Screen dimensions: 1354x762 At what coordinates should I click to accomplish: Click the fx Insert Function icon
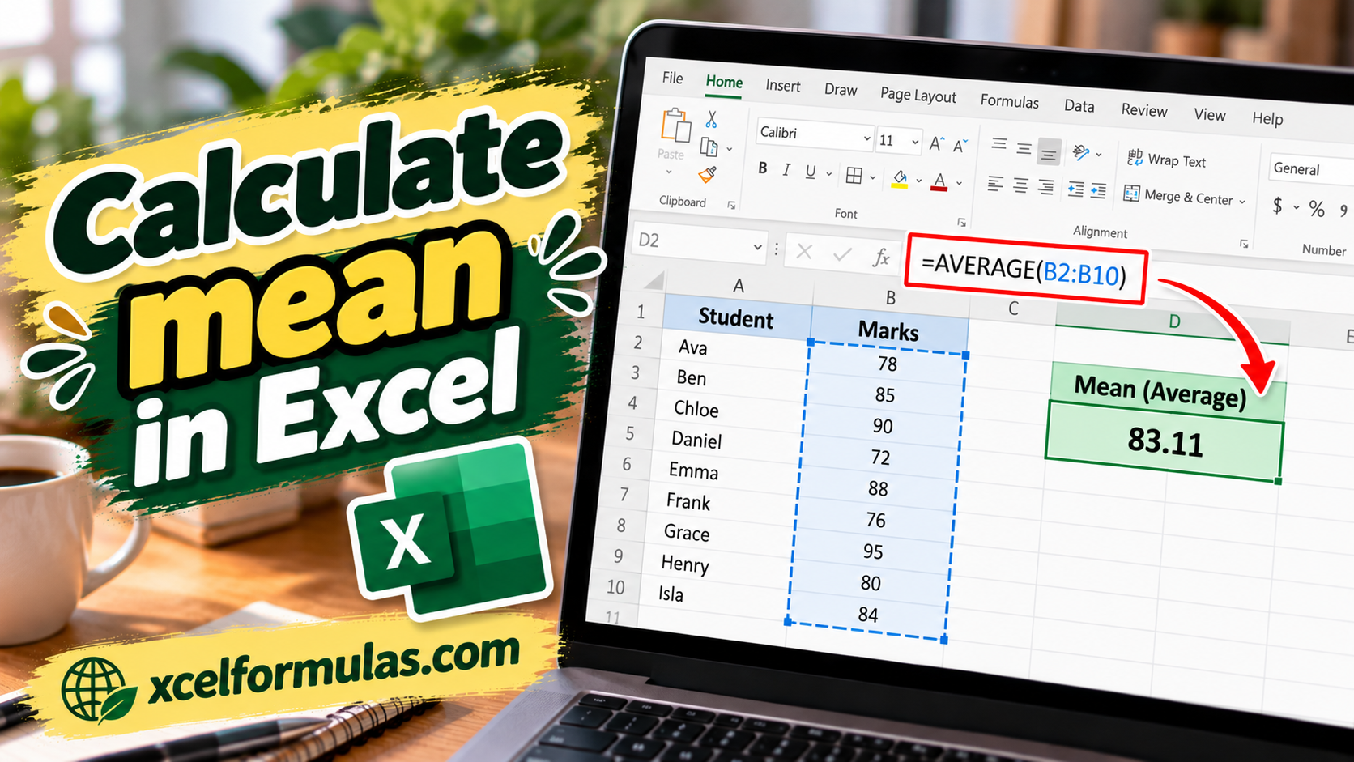tap(881, 258)
